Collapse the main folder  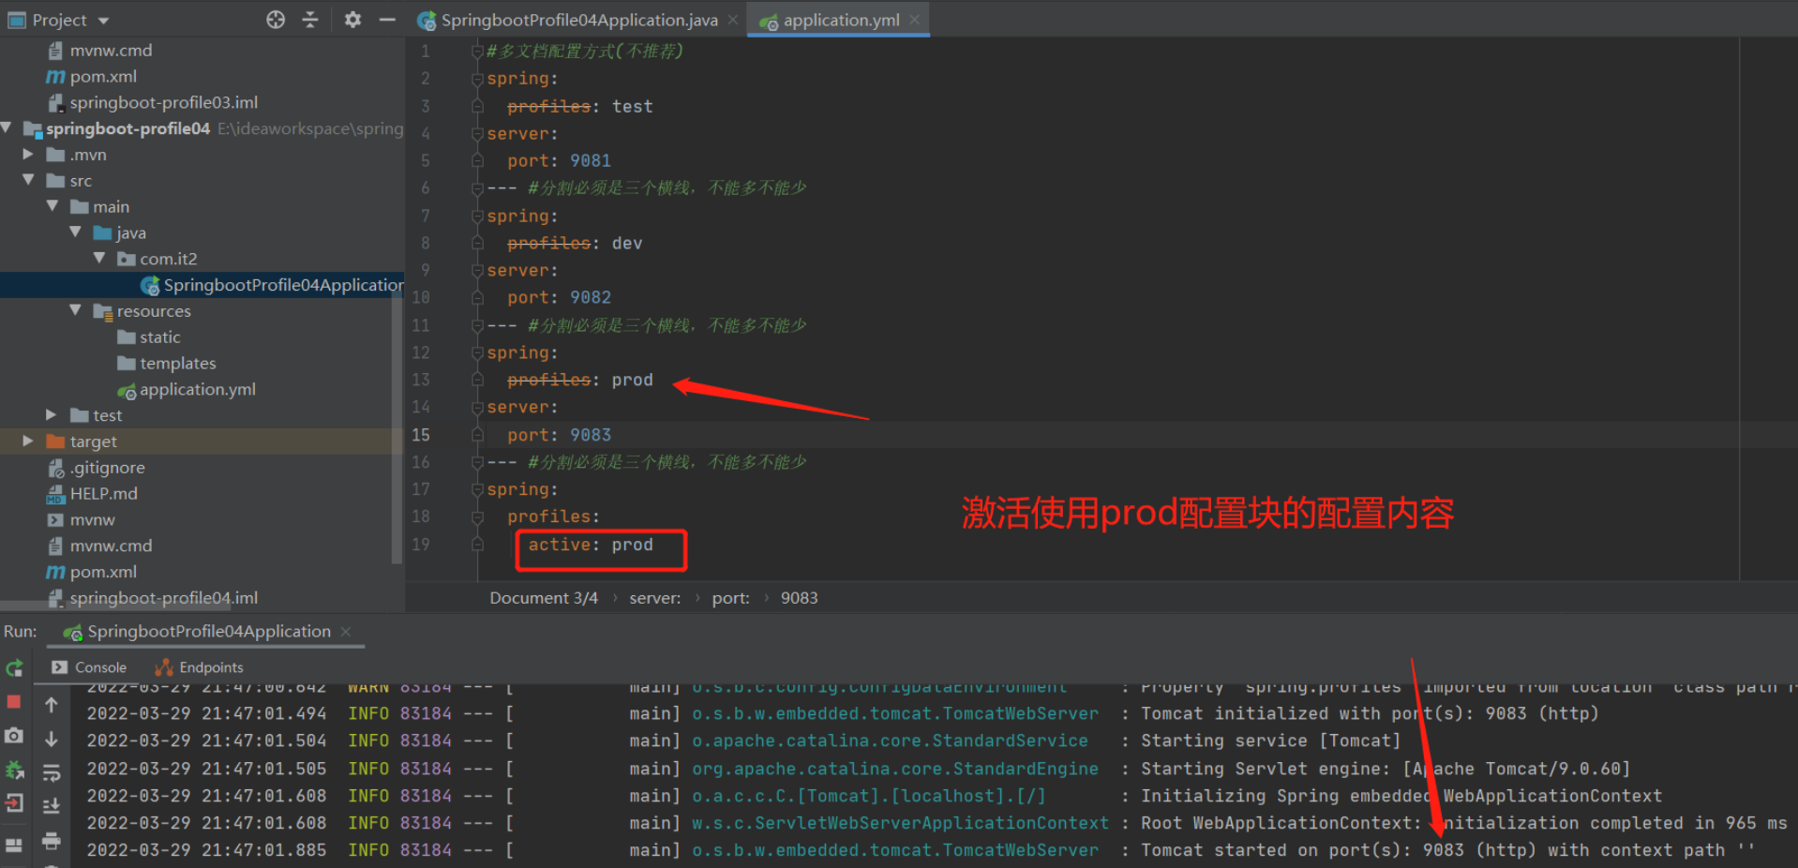click(52, 206)
